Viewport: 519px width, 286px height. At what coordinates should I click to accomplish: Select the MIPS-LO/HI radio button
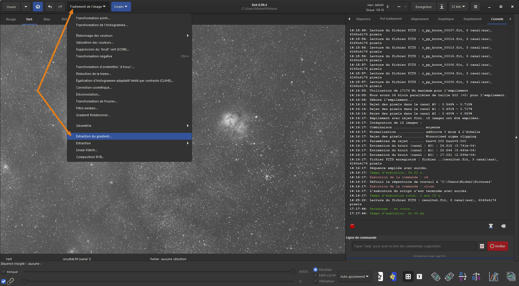pyautogui.click(x=315, y=275)
